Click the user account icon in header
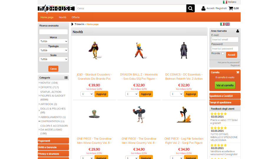The width and height of the screenshot is (279, 159). point(203,8)
